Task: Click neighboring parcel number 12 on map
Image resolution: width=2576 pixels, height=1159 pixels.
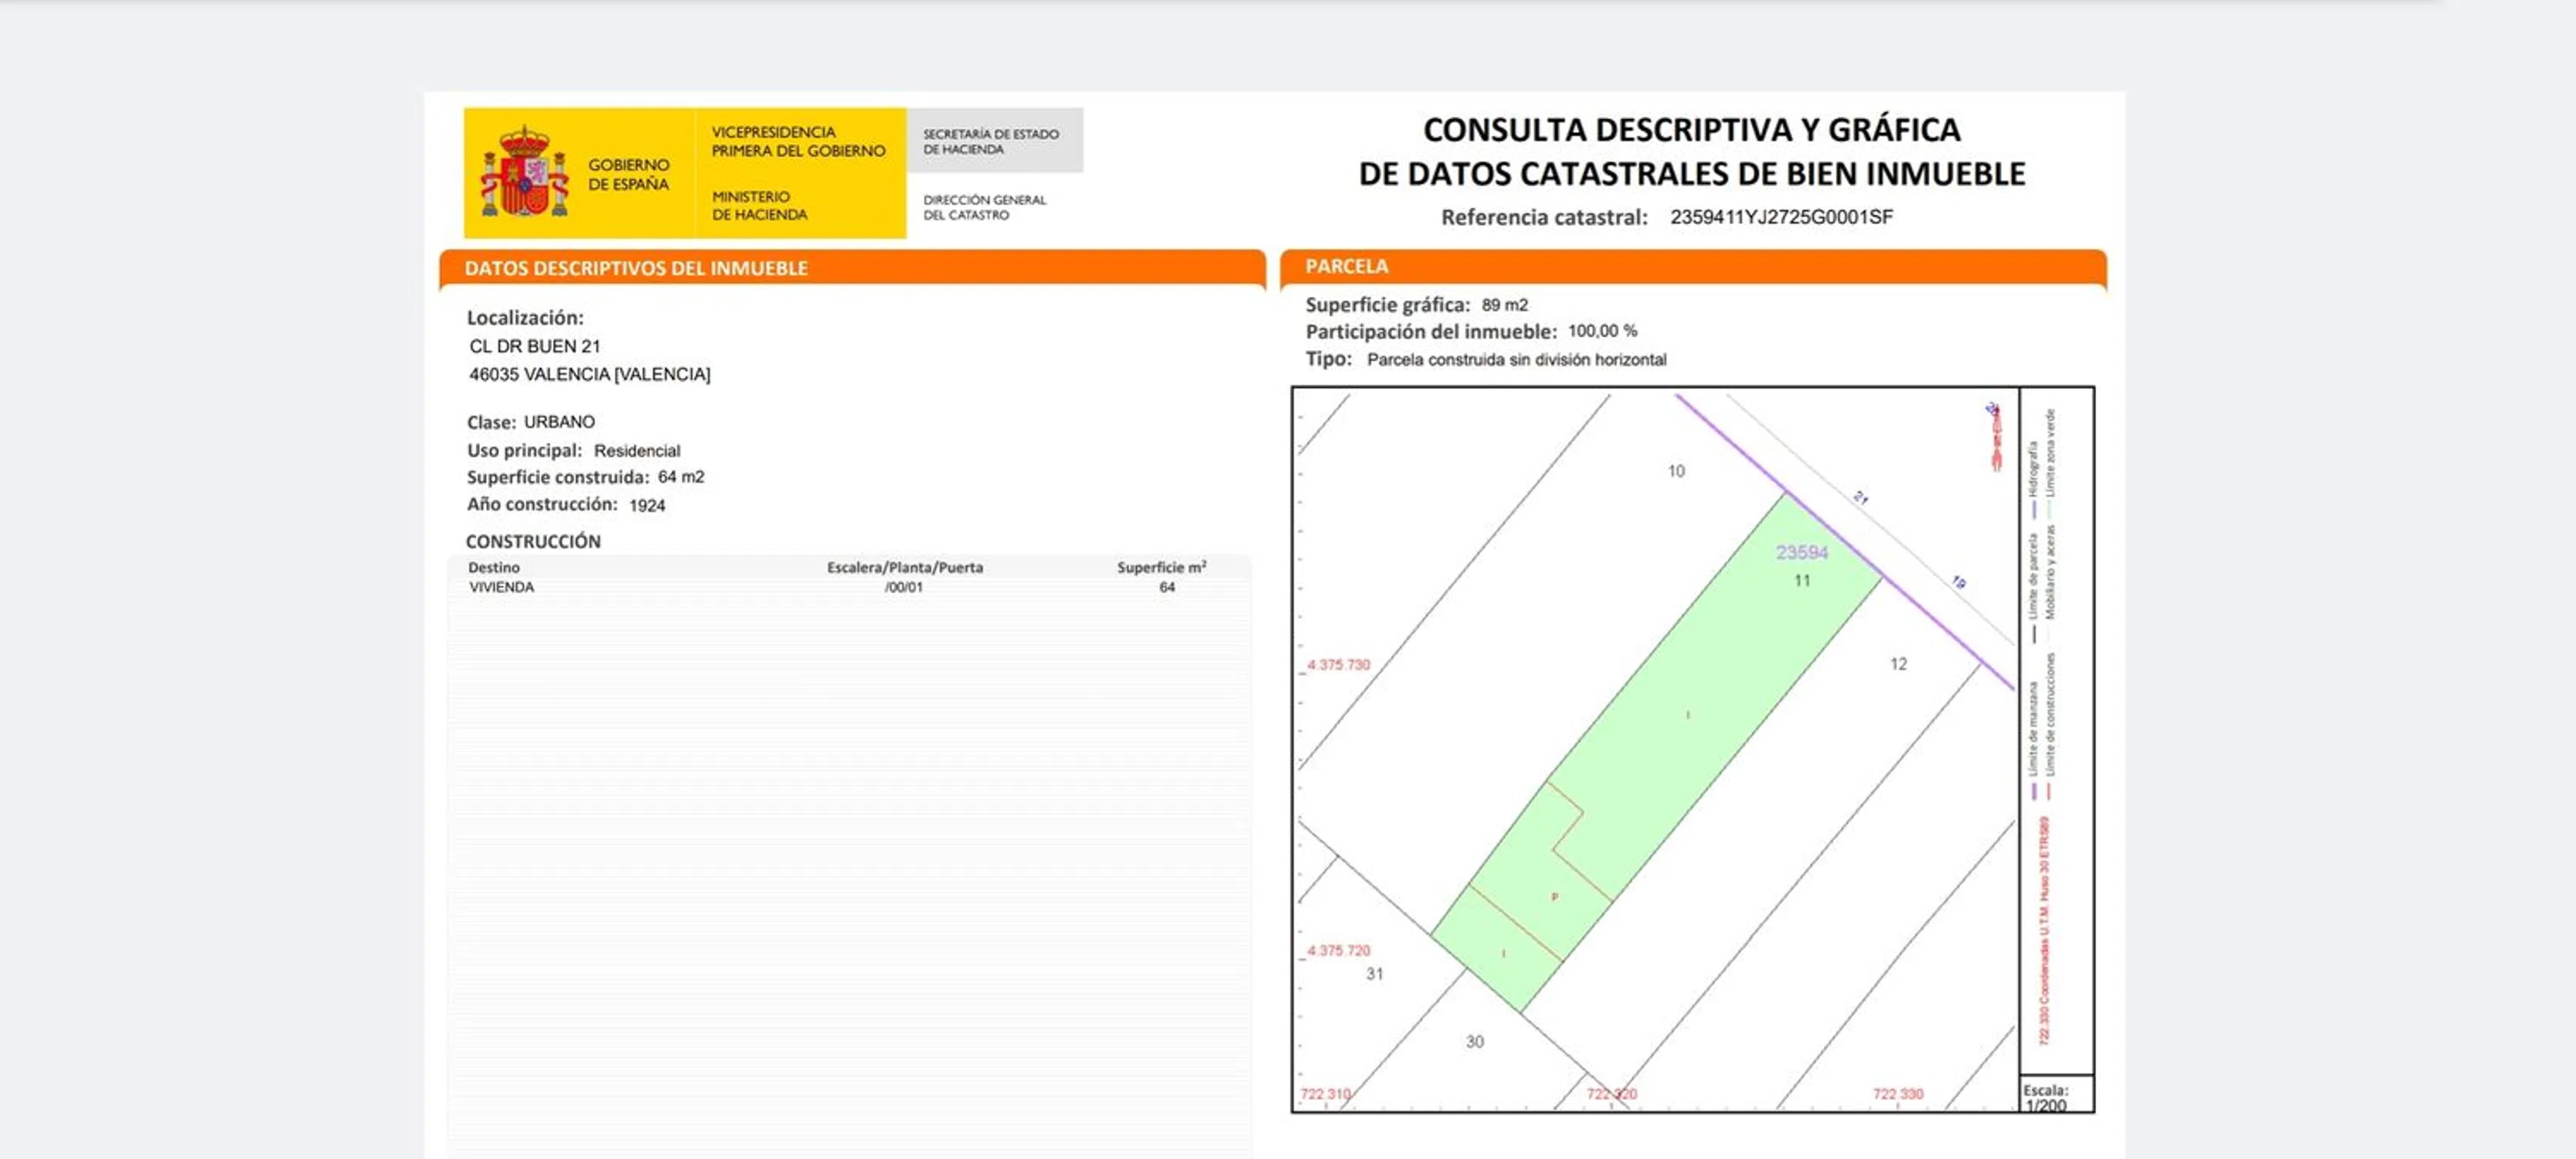Action: (1898, 664)
